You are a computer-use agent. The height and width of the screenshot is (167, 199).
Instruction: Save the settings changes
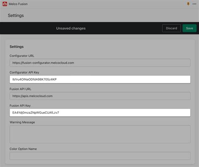tap(189, 28)
